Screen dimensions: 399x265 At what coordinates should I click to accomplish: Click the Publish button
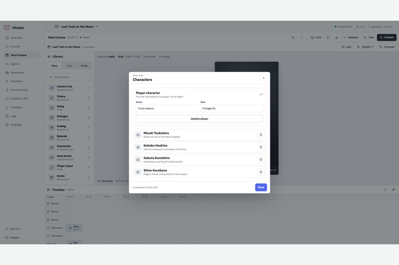click(x=387, y=38)
